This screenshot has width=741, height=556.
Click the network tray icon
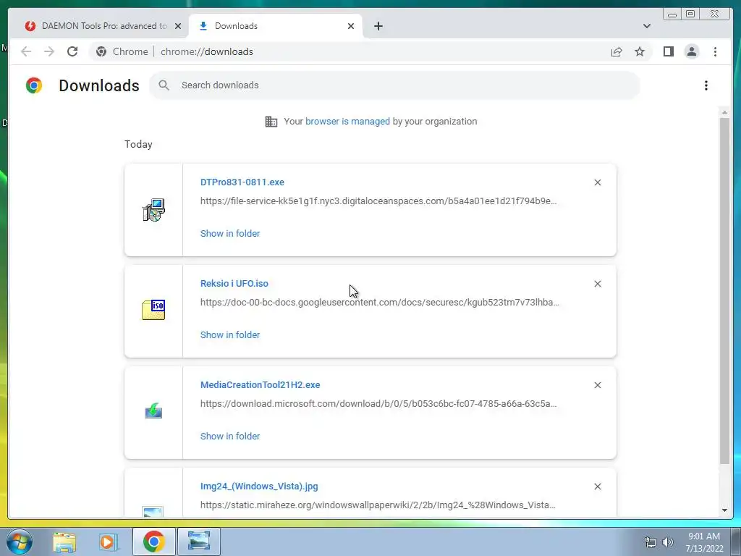(651, 542)
